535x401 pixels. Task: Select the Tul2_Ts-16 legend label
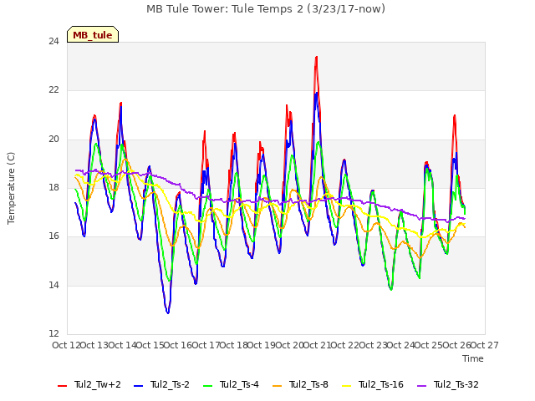point(381,384)
